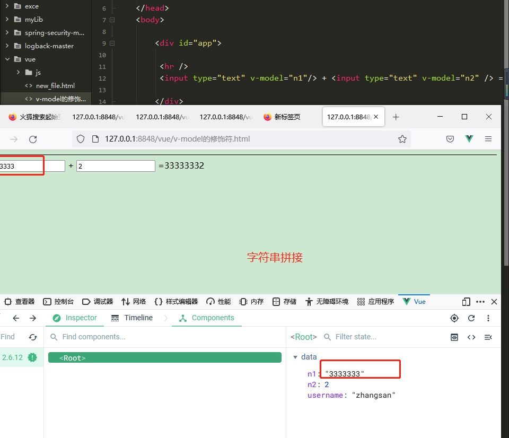
Task: Open a new browser tab
Action: [396, 117]
